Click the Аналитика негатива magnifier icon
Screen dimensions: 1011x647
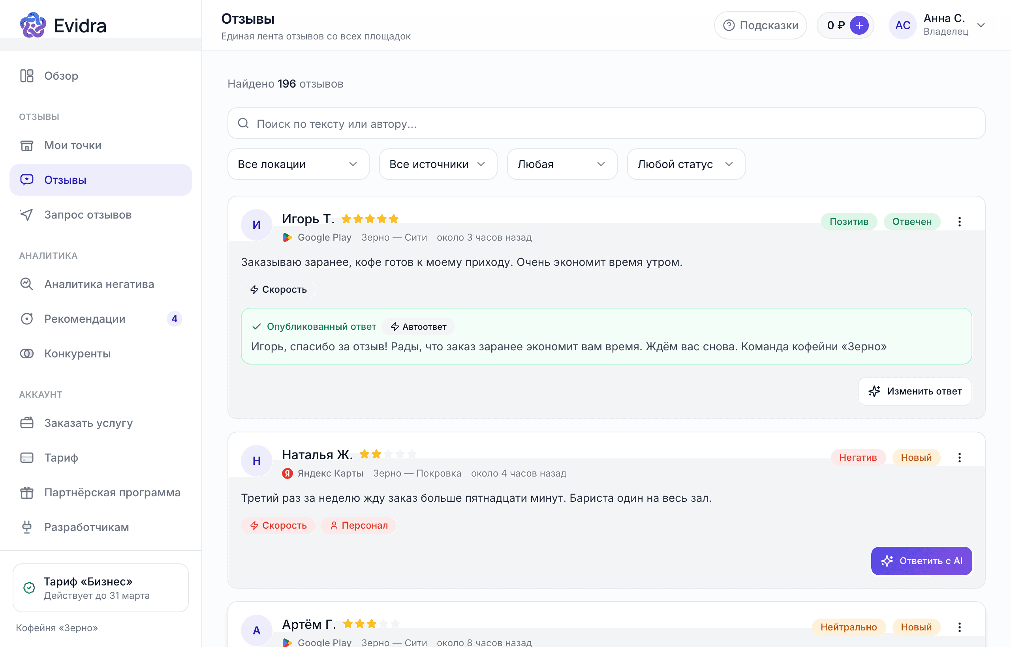(27, 284)
